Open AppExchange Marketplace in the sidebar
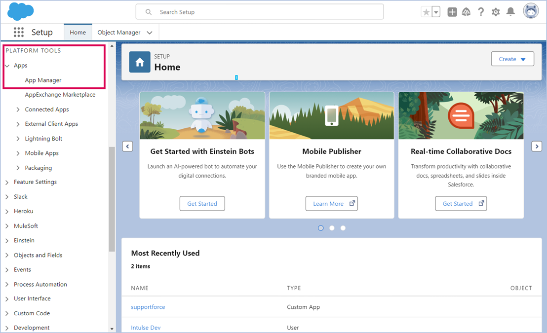Screen dimensions: 547x333 (x=60, y=95)
